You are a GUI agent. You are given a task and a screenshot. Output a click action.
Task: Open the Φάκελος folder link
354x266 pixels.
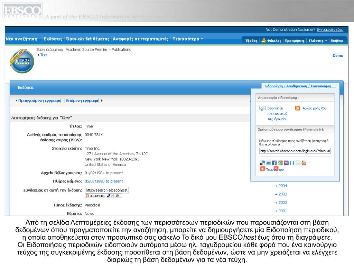(x=274, y=41)
